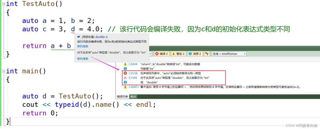Select the 在声明符列表中 auto error message
This screenshot has height=129, width=320.
tap(171, 73)
